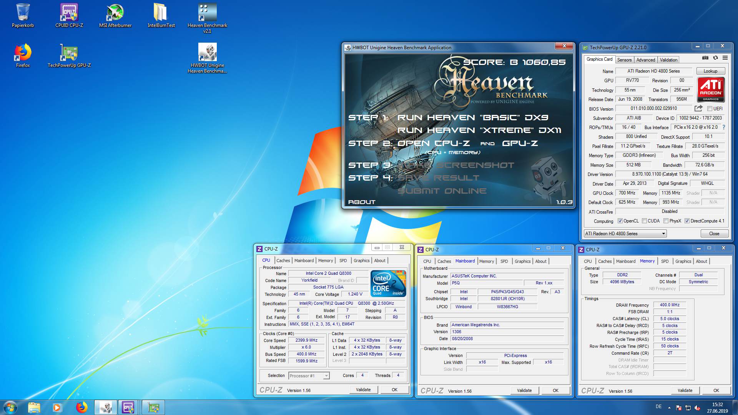
Task: Click the GPU-Z Name field ATI Radeon HD 4800 Series
Action: coord(653,71)
